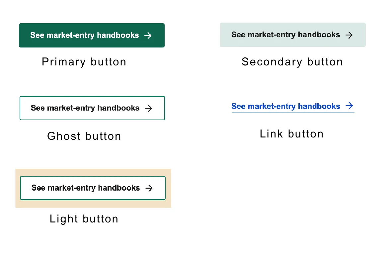Open the blue See market-entry handbooks link
The width and height of the screenshot is (391, 255).
285,106
